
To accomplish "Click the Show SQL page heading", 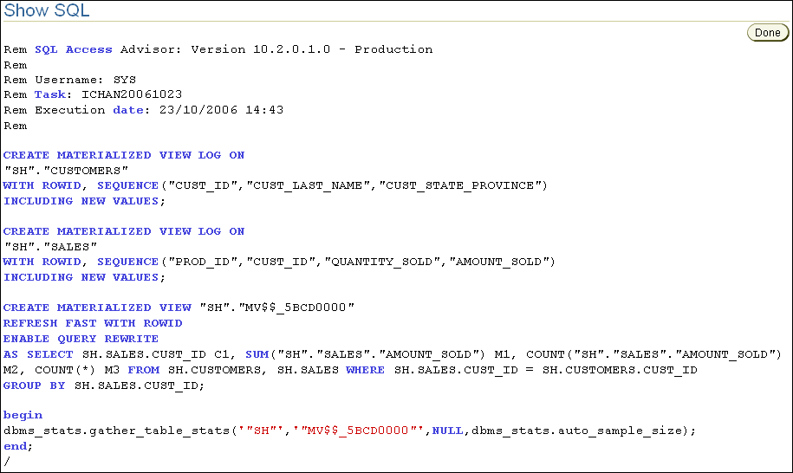I will pos(47,11).
